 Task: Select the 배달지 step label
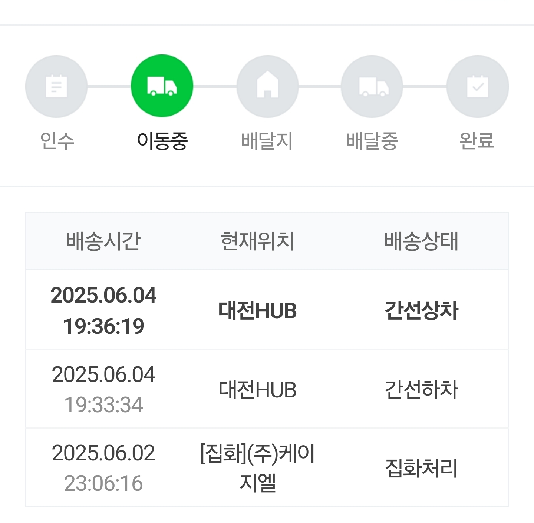tap(267, 141)
